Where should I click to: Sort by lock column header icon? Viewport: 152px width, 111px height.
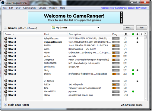pyautogui.click(x=137, y=34)
